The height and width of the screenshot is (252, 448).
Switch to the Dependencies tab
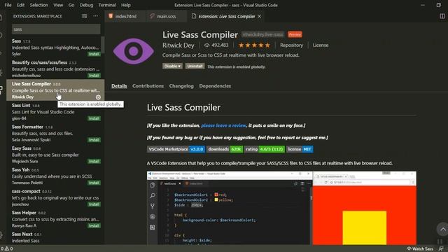tap(215, 86)
